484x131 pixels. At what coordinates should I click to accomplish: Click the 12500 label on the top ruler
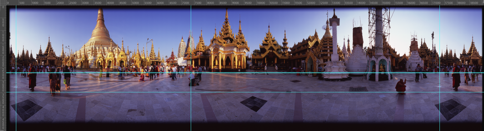324,3
